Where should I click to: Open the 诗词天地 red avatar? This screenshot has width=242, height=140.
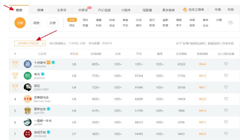click(x=28, y=134)
